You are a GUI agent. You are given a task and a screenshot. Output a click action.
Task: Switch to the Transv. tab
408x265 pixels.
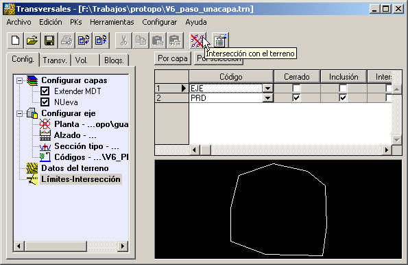tap(55, 60)
